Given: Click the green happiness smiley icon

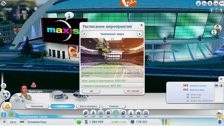Looking at the screenshot, I should pyautogui.click(x=79, y=122).
